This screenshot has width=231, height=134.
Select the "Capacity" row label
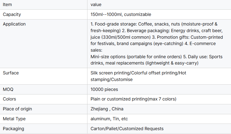click(x=12, y=15)
